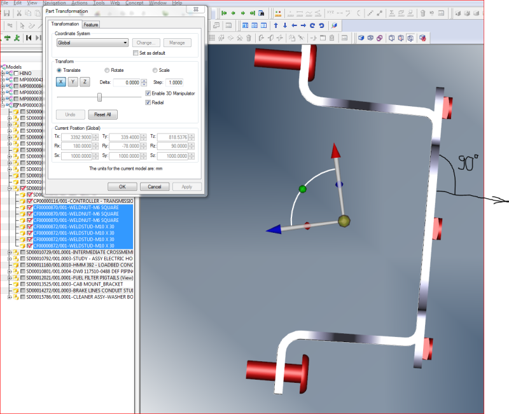Image resolution: width=509 pixels, height=414 pixels.
Task: Click the shaded blue cube view icon
Action: coord(361,38)
